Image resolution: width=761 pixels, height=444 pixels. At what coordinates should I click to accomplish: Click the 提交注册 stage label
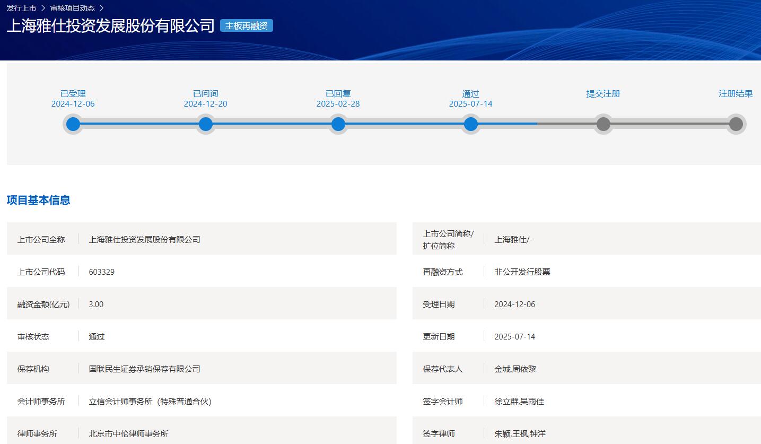(603, 94)
